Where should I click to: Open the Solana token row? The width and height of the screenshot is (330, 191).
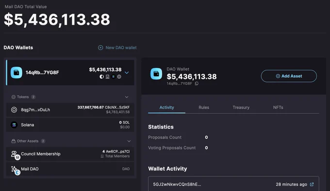coord(70,125)
